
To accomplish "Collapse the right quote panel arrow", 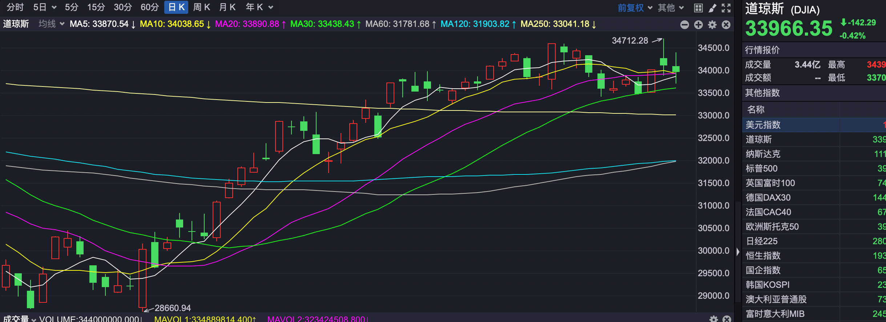I will pyautogui.click(x=738, y=251).
